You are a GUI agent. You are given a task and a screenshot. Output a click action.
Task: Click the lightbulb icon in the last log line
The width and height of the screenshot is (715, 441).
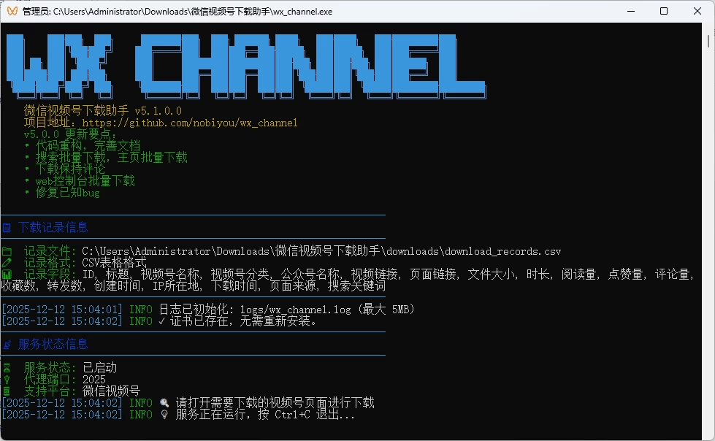[164, 415]
